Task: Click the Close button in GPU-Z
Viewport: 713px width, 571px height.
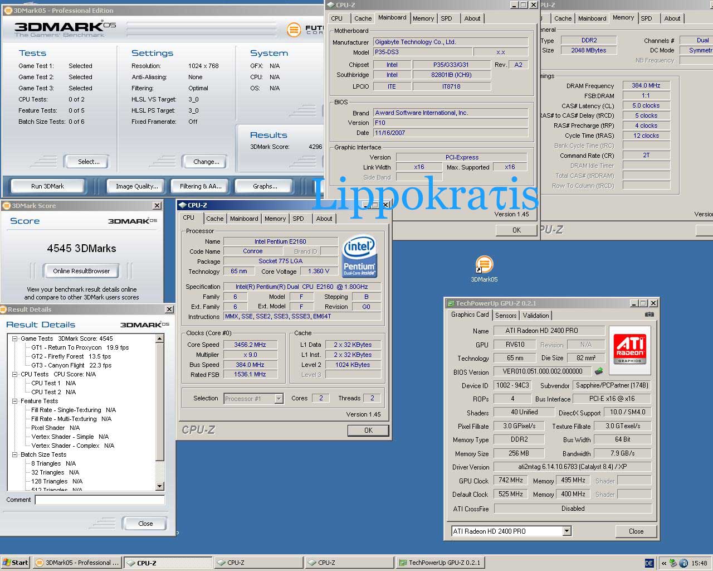Action: pyautogui.click(x=636, y=531)
